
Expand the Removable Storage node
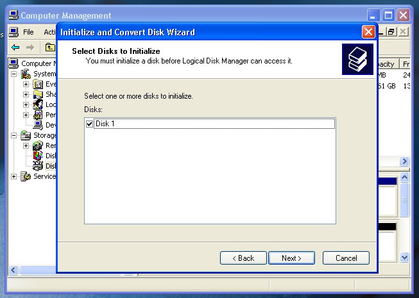[26, 145]
